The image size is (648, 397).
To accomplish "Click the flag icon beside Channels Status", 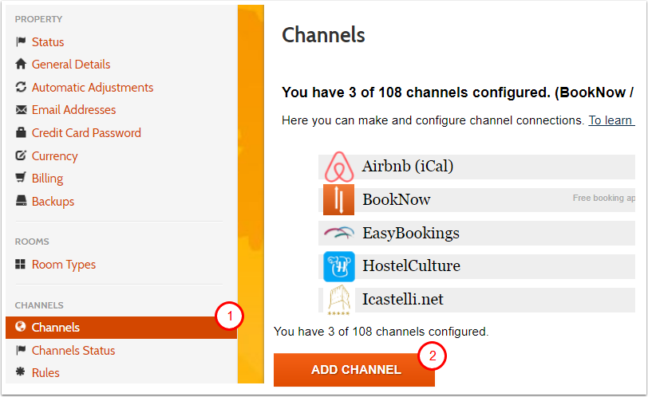I will tap(21, 351).
